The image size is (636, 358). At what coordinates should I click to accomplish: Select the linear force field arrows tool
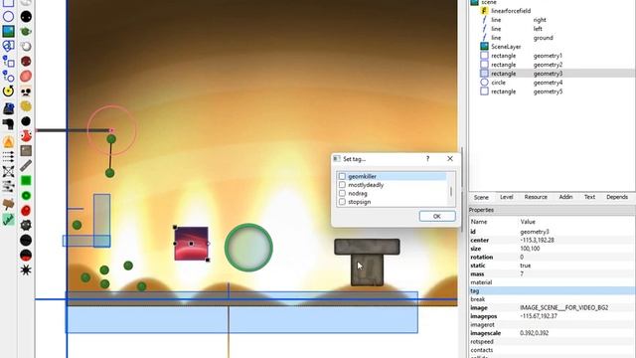click(9, 156)
